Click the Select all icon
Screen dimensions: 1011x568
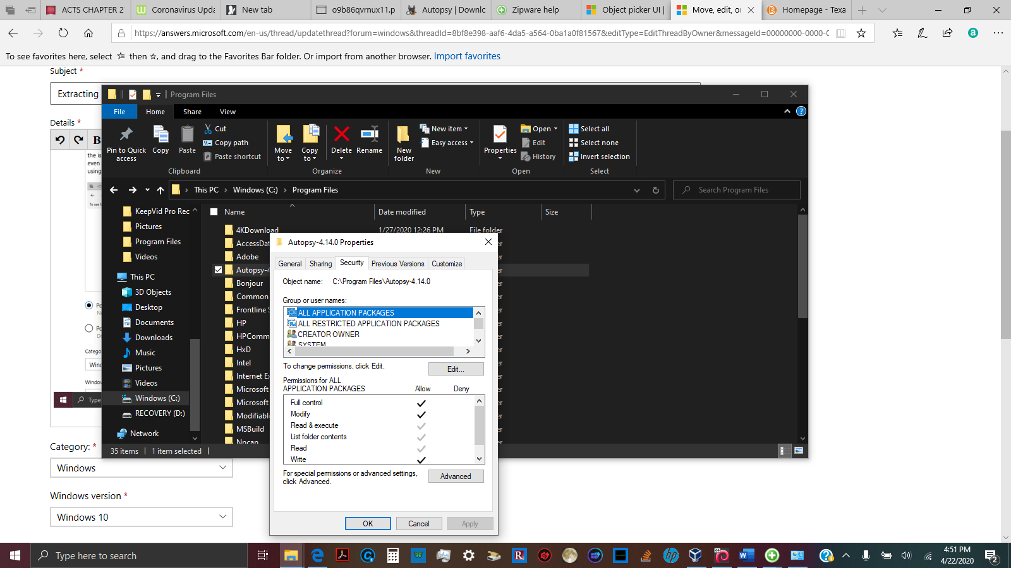[574, 129]
